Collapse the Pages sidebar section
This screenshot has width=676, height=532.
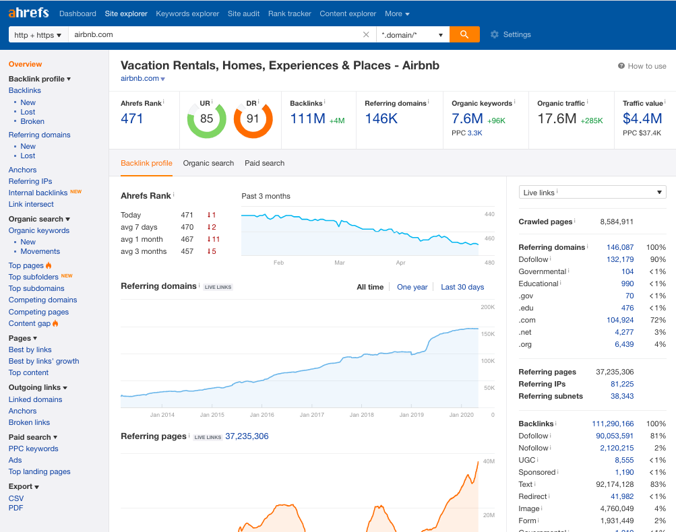click(x=23, y=338)
